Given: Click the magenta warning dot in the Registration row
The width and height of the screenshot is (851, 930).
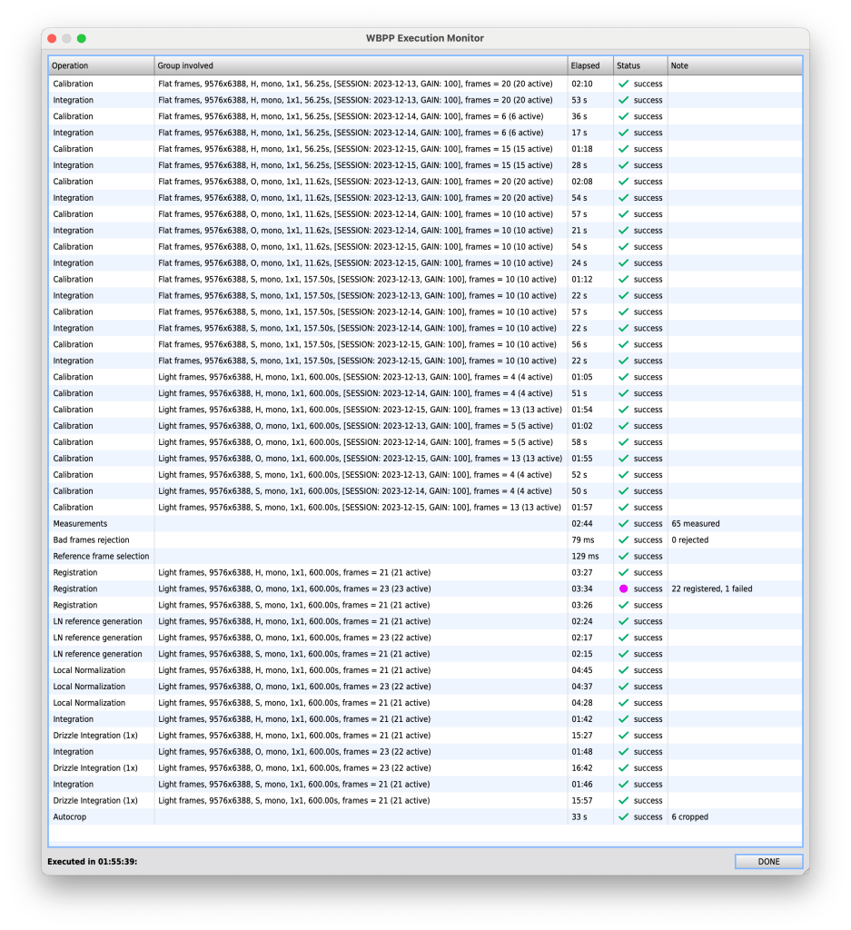Looking at the screenshot, I should [623, 589].
